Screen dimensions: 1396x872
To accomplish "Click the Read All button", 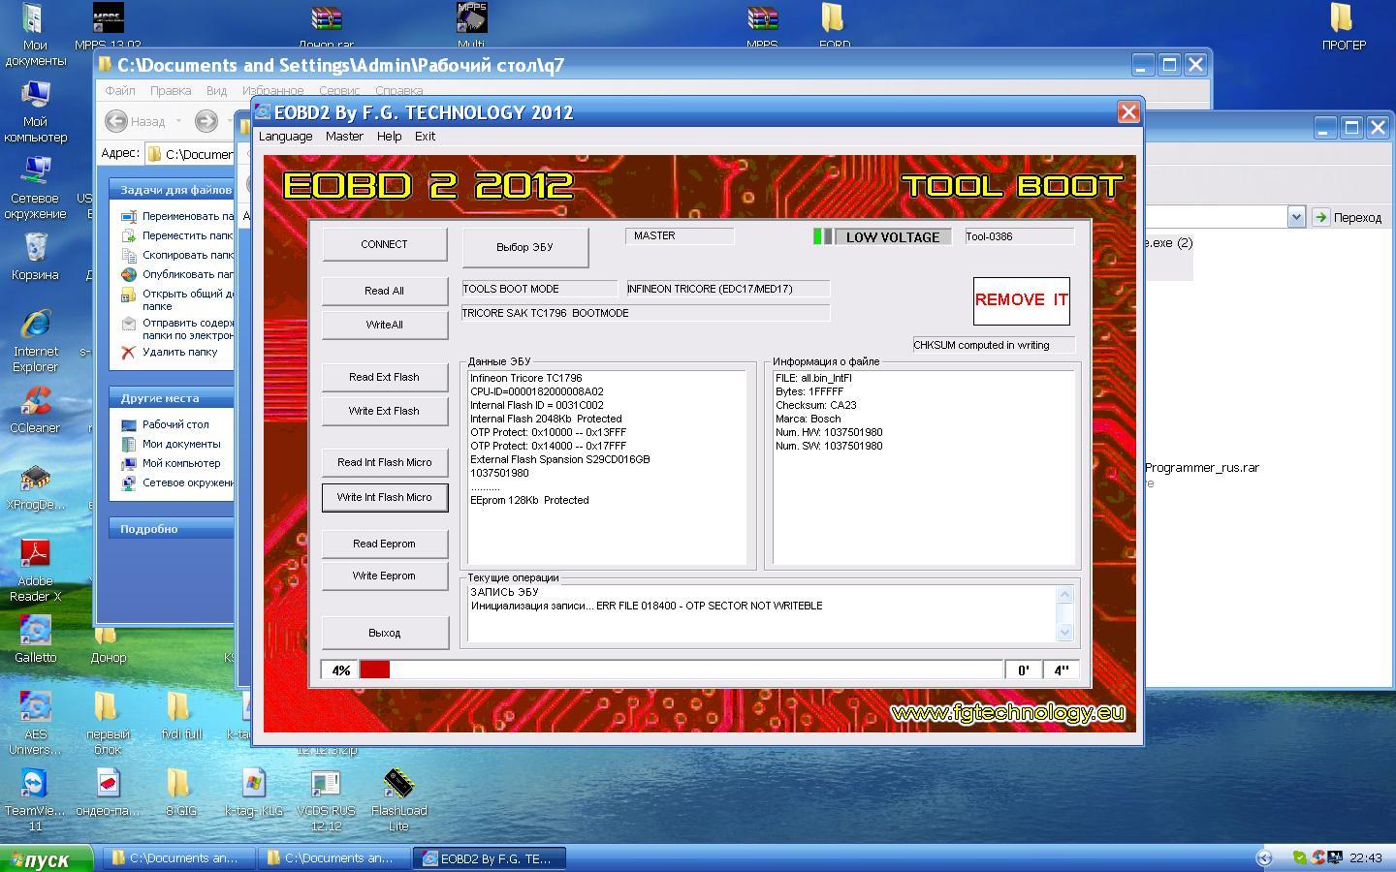I will pyautogui.click(x=385, y=291).
